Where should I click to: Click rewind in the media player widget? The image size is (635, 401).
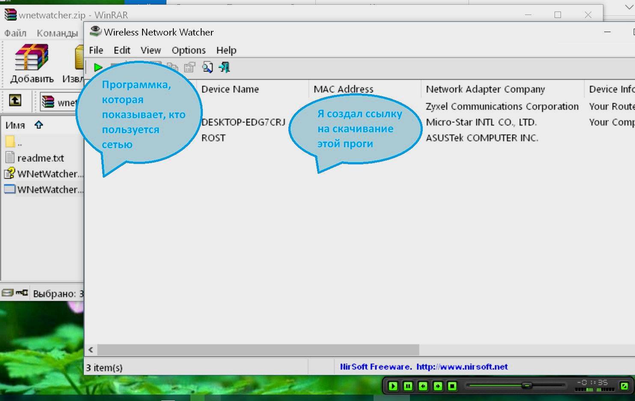pos(423,386)
